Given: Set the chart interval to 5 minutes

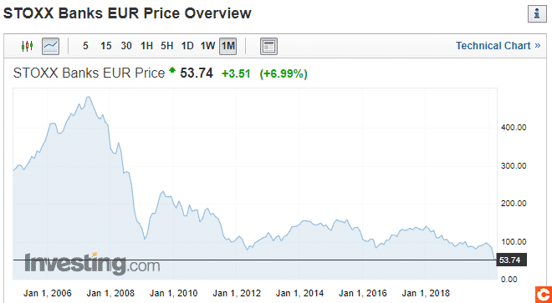Looking at the screenshot, I should pos(85,46).
